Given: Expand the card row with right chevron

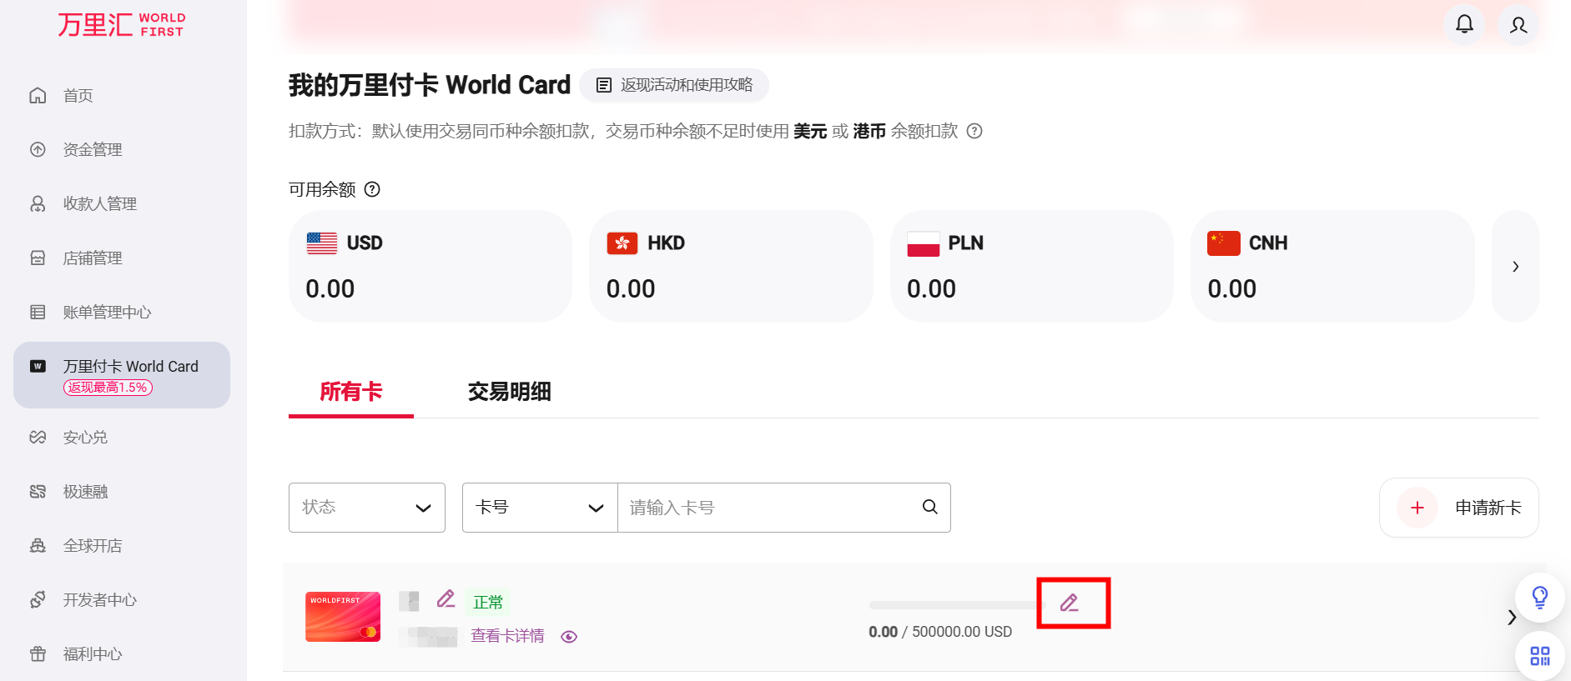Looking at the screenshot, I should pos(1511,618).
